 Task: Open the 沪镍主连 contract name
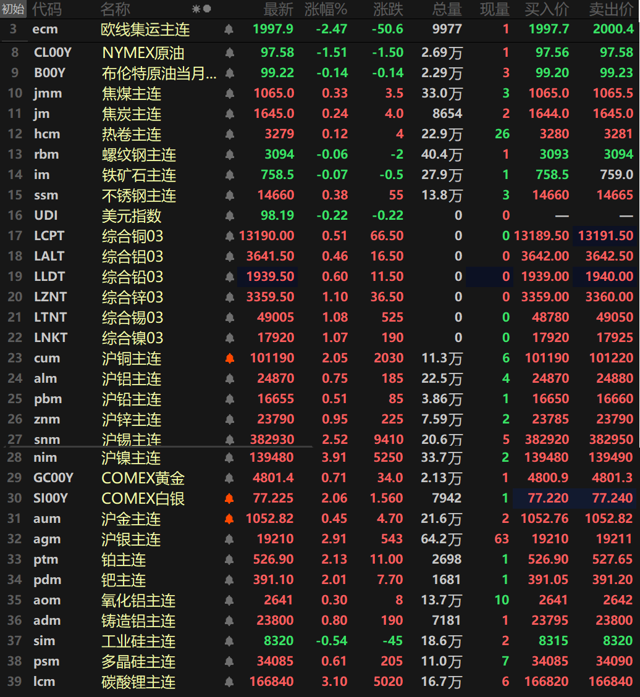pyautogui.click(x=131, y=458)
